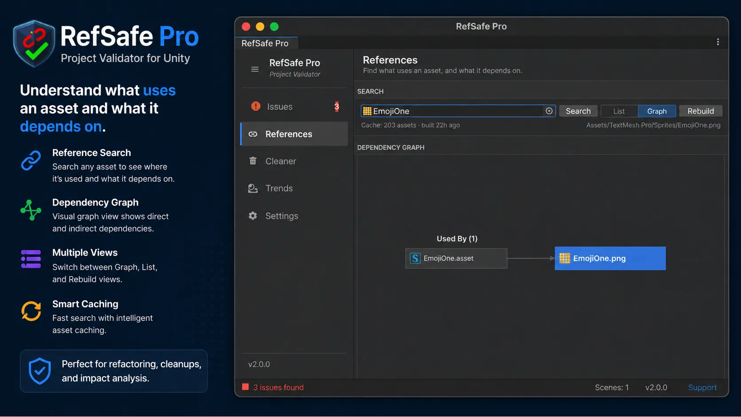741x417 pixels.
Task: Select the shield checkmark icon in banner
Action: (40, 371)
